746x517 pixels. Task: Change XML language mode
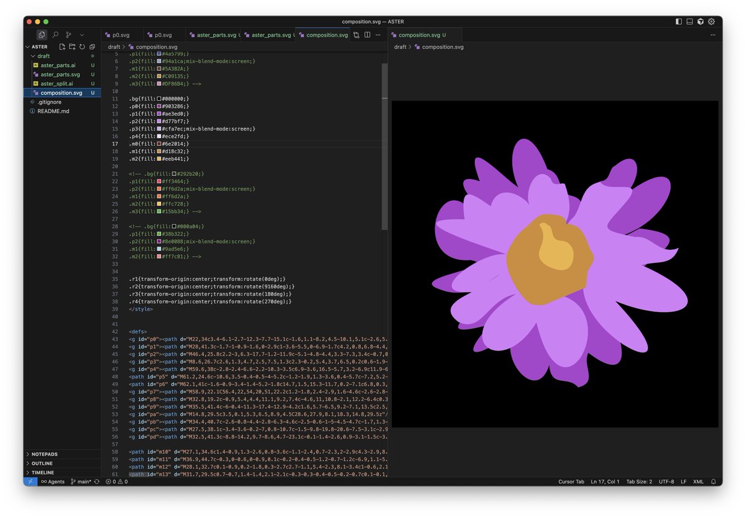coord(698,482)
